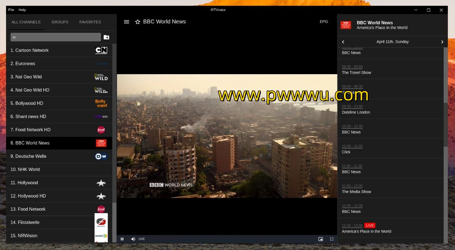This screenshot has width=455, height=250.
Task: Open the live America's Place in the World program
Action: [x=391, y=228]
